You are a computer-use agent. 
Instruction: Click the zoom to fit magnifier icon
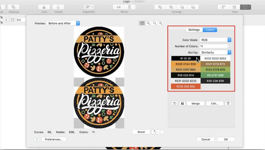pos(161,23)
